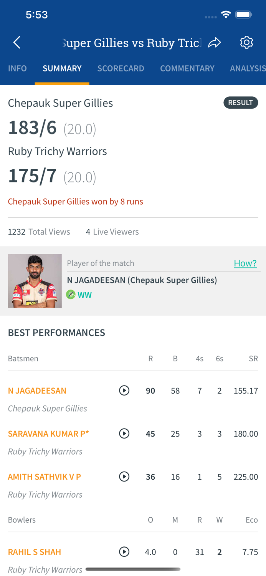
Task: Select batsman N JAGADEESAN
Action: (x=37, y=390)
